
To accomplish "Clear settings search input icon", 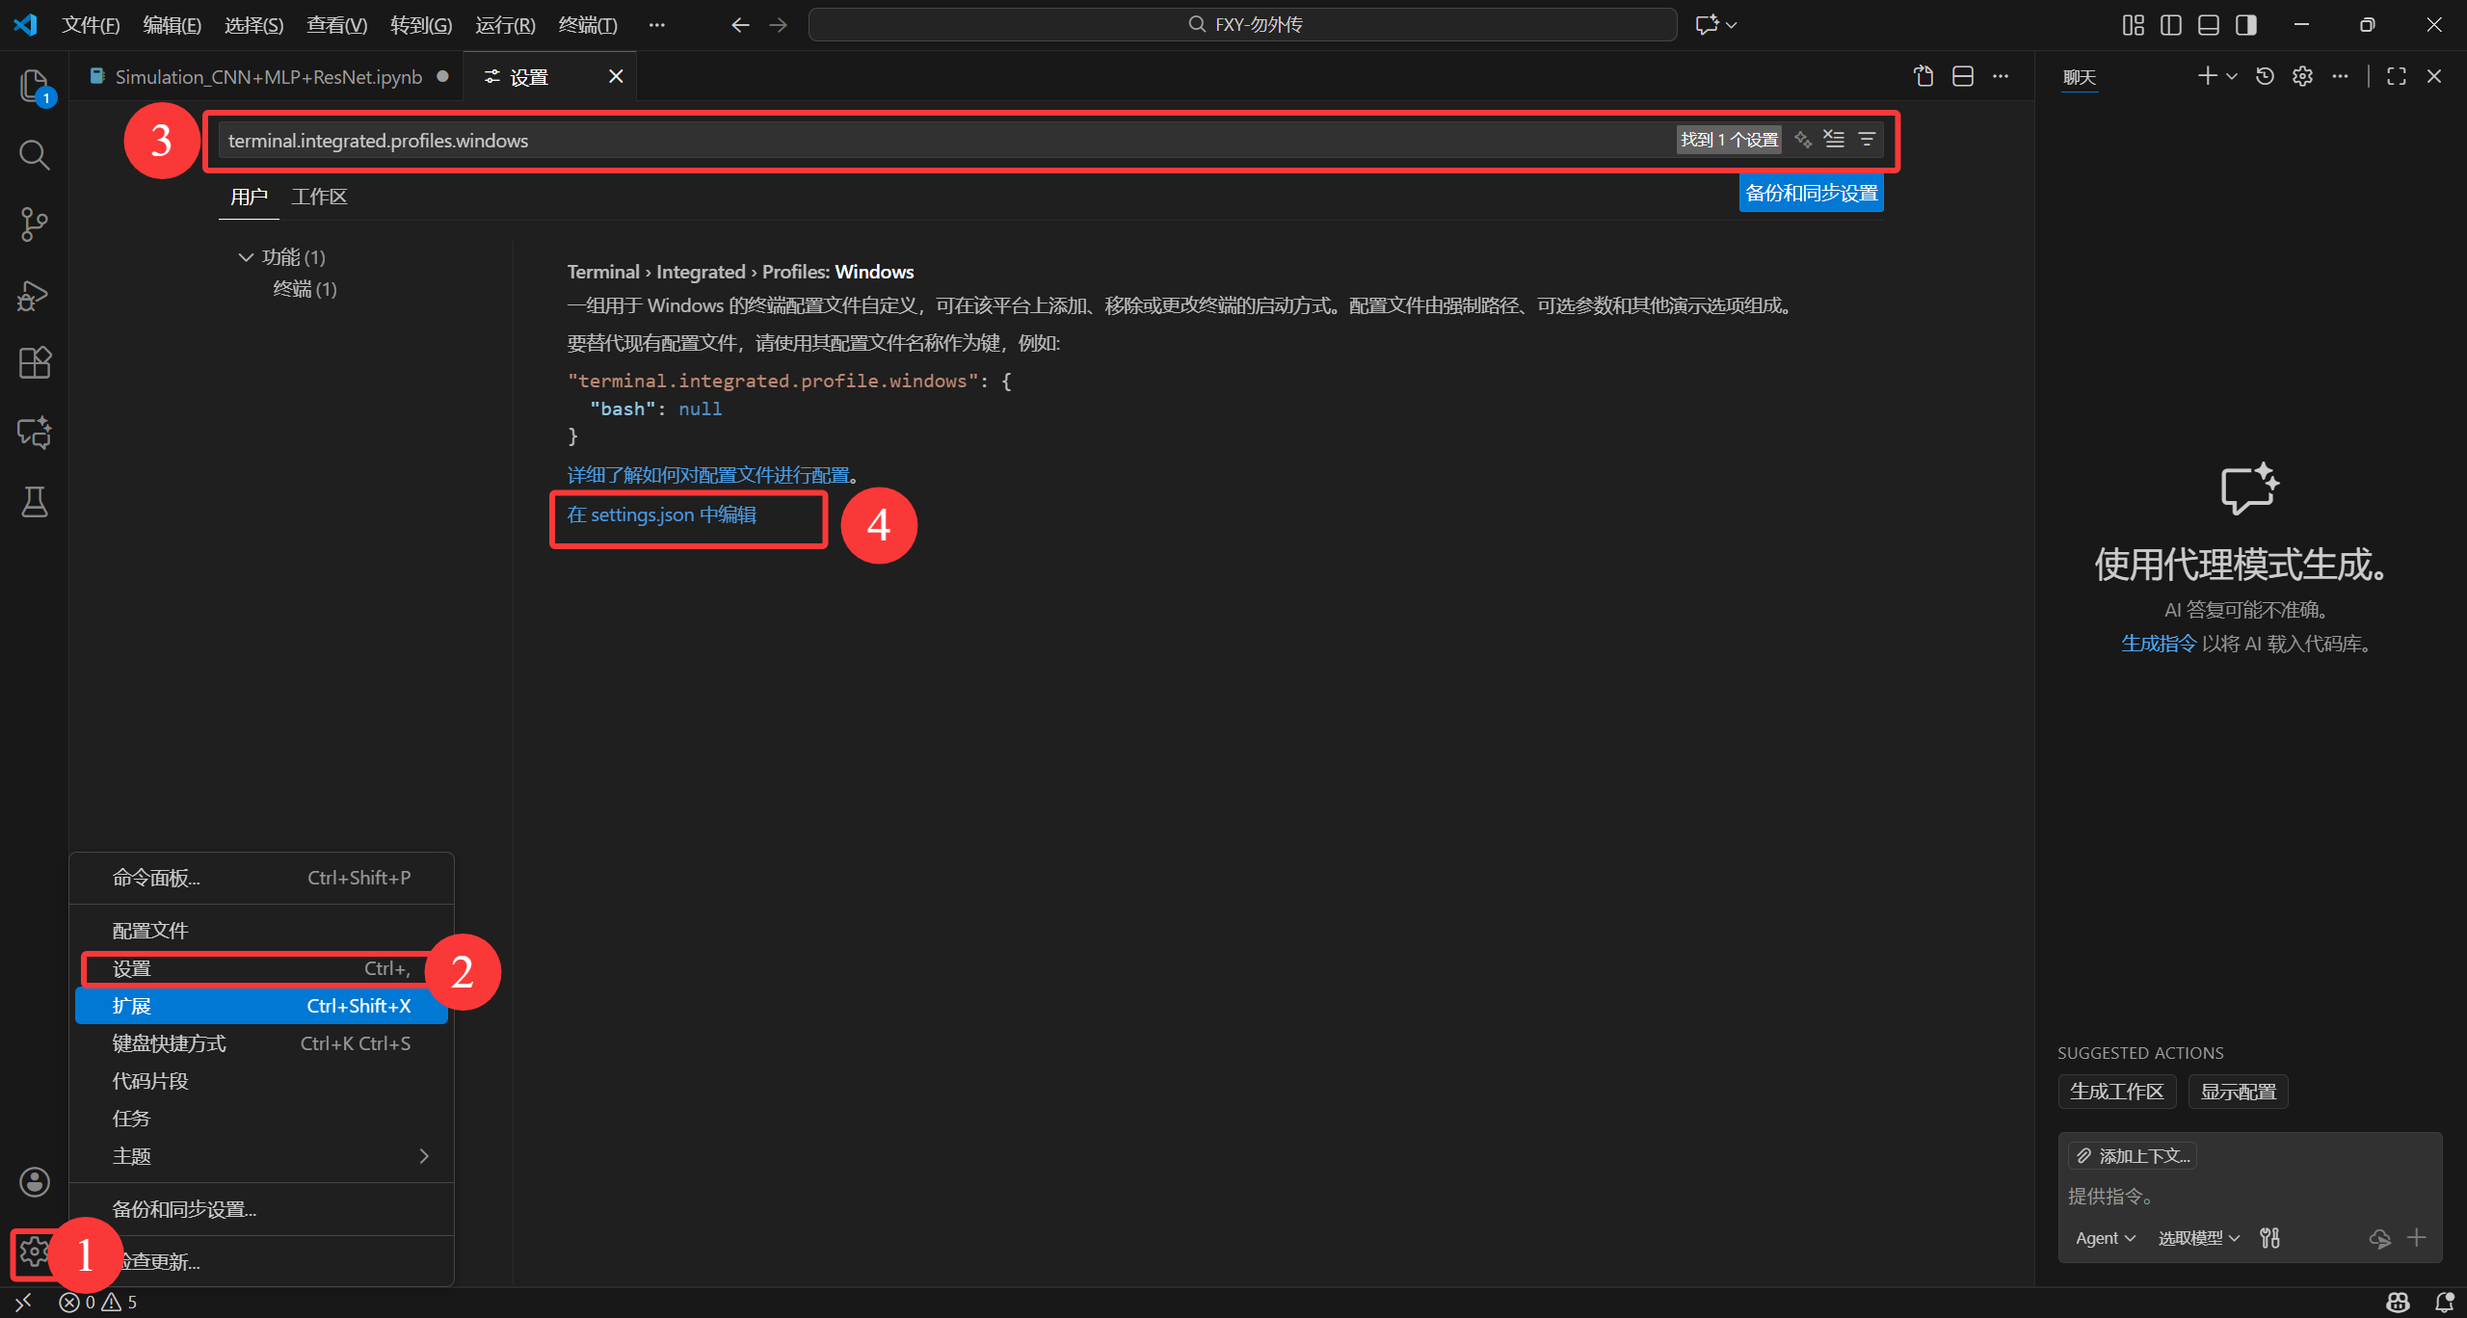I will 1834,140.
